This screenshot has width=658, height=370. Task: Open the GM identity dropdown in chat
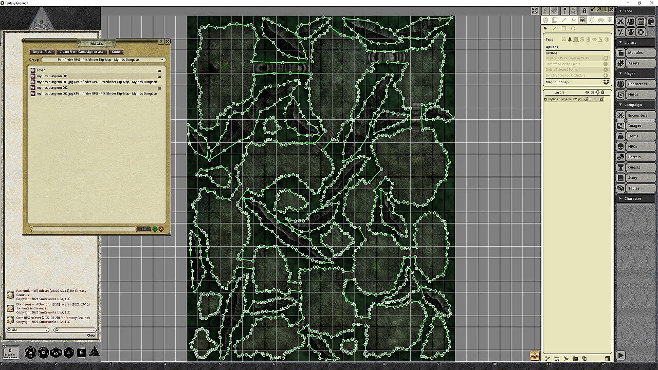click(28, 330)
